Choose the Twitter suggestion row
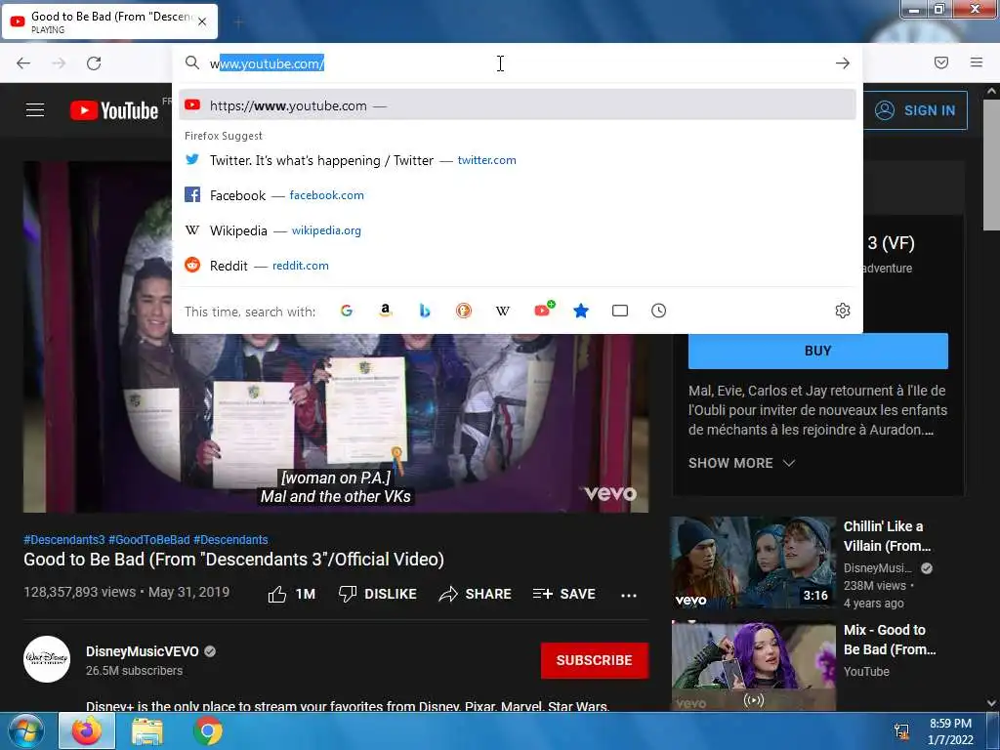This screenshot has height=750, width=1000. [518, 160]
